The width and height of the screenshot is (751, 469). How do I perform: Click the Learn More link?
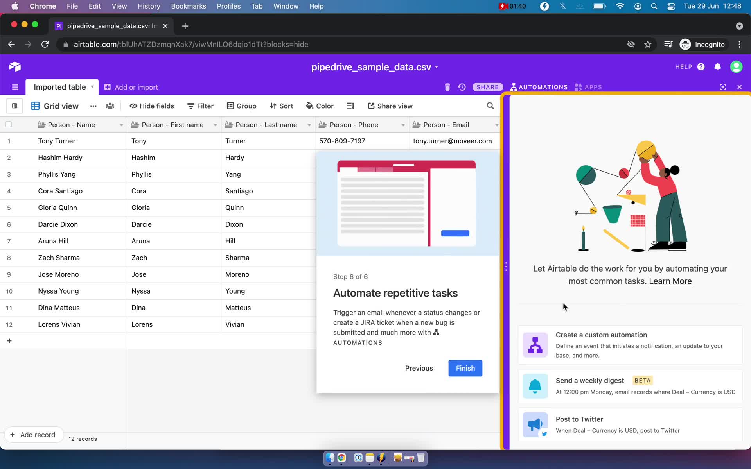[670, 281]
